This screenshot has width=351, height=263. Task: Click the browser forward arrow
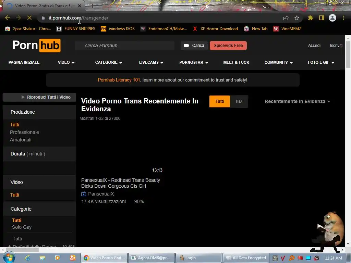[x=19, y=18]
